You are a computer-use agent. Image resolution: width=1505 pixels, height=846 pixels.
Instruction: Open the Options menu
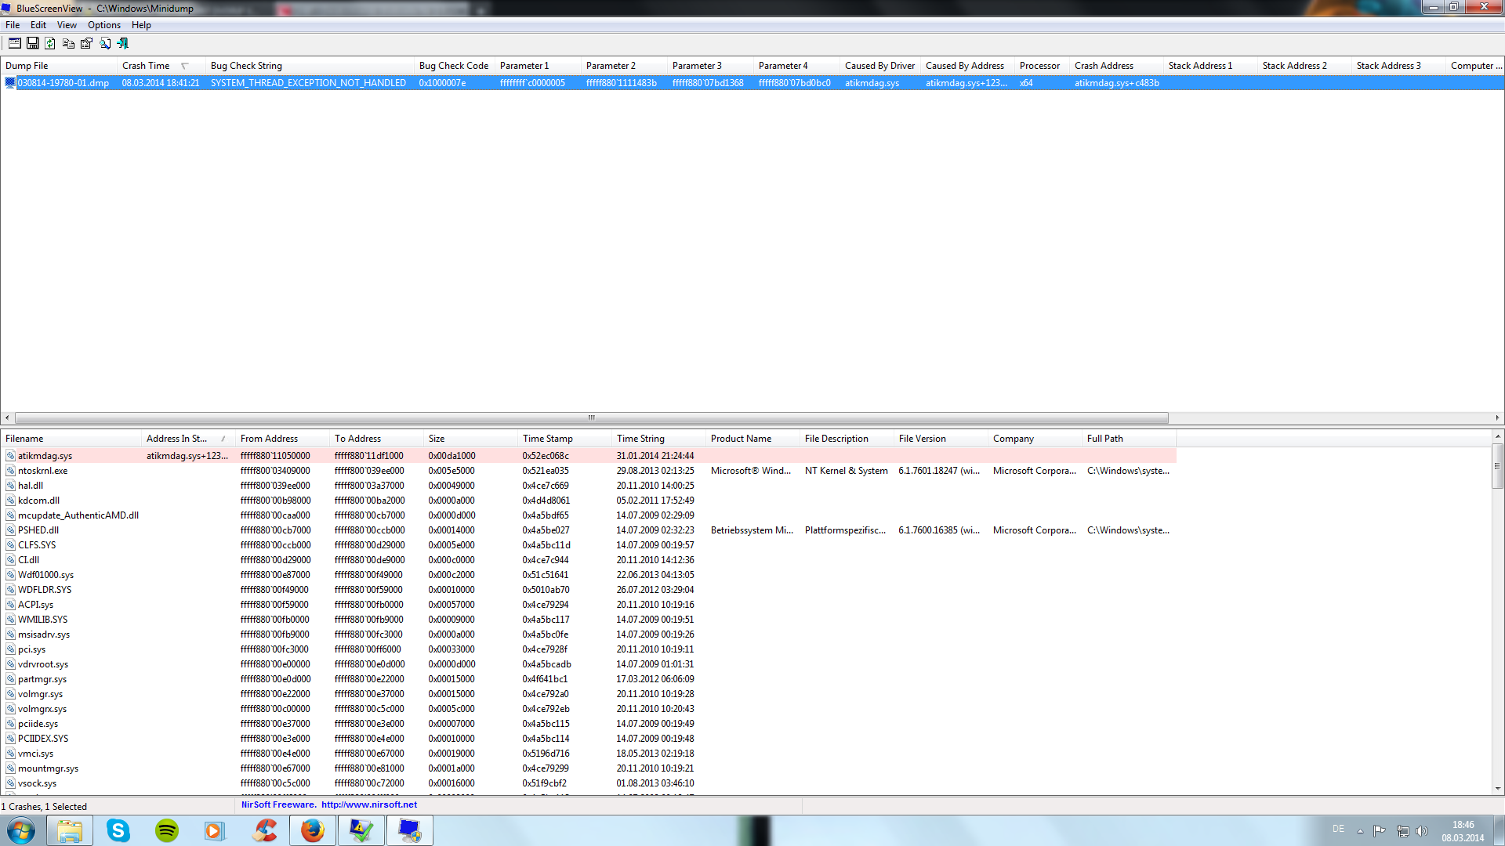103,25
